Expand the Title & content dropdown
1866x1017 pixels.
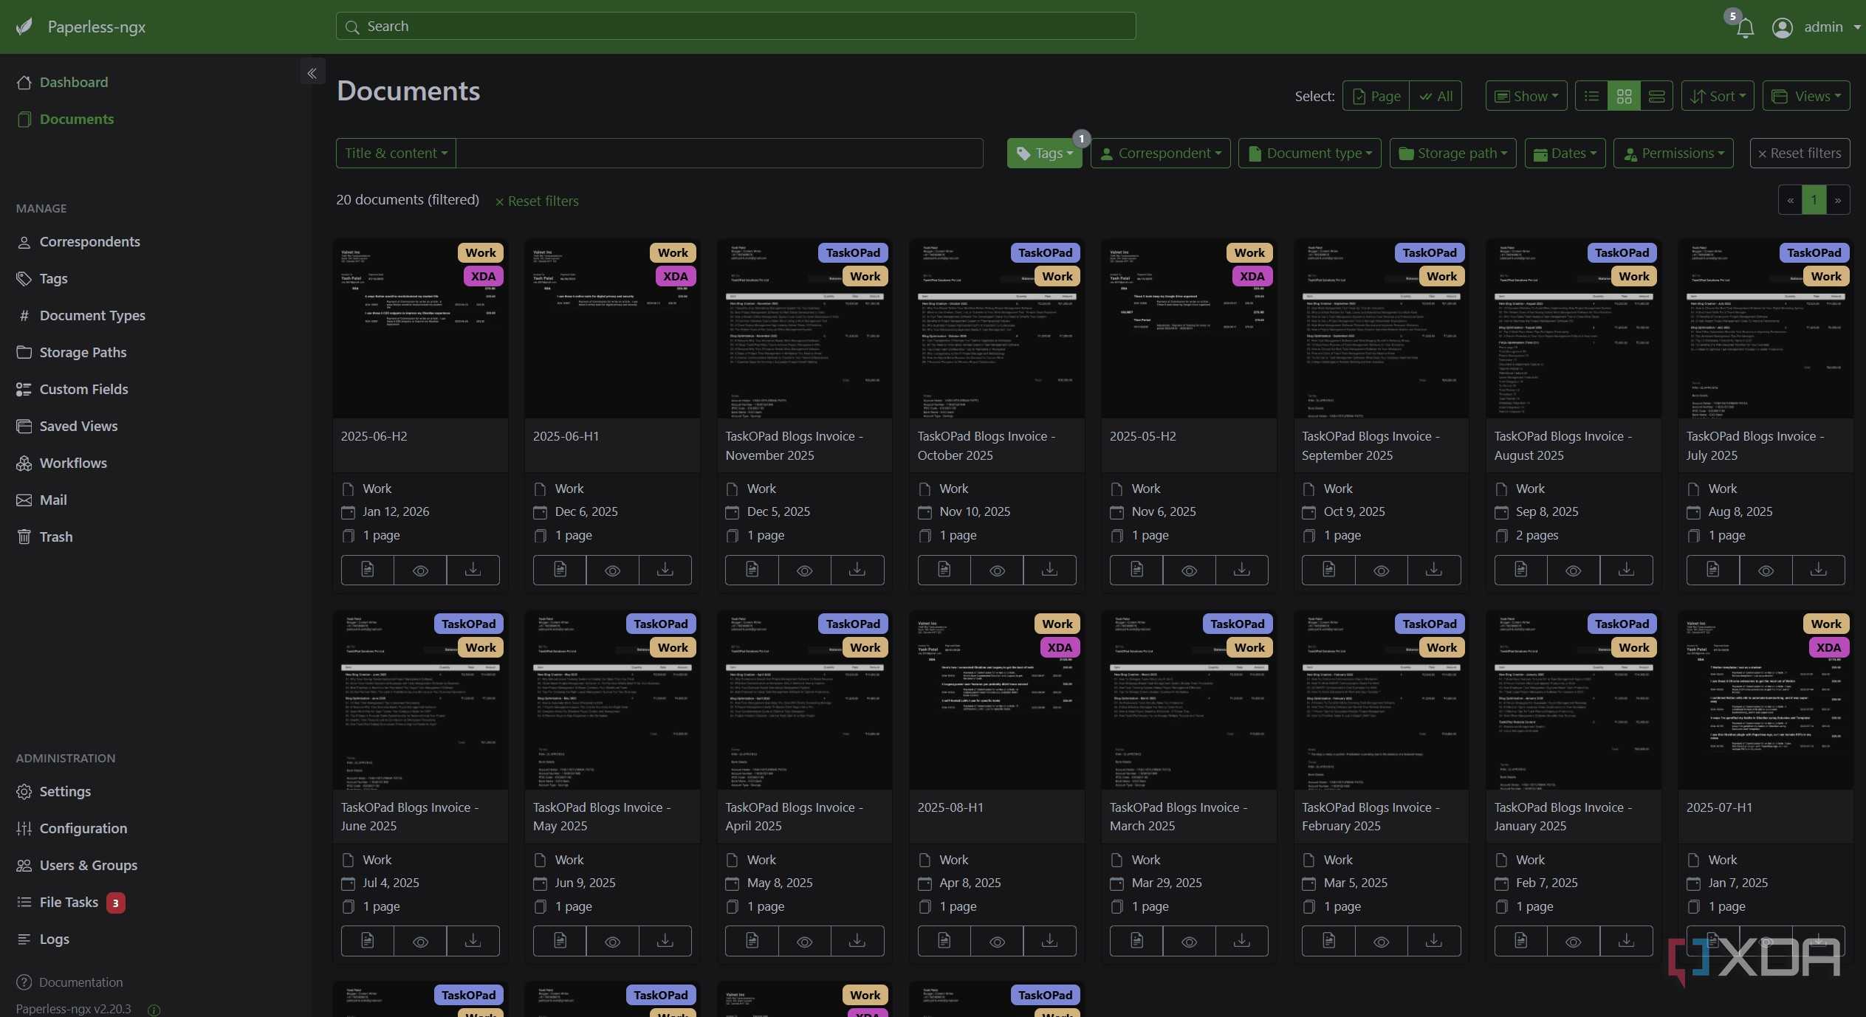coord(396,153)
